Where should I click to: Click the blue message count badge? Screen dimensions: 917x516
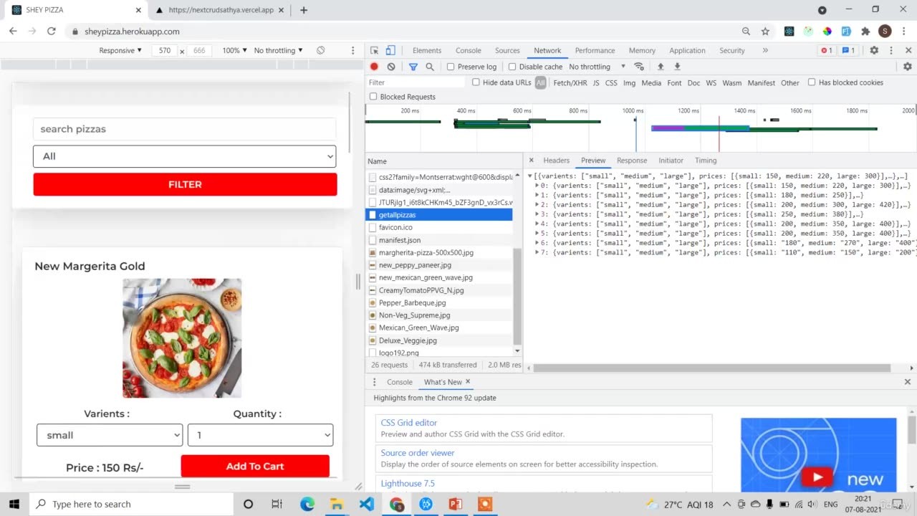(x=848, y=50)
